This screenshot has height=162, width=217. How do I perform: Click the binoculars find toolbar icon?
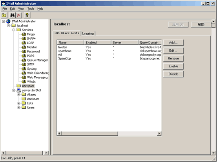[12, 15]
